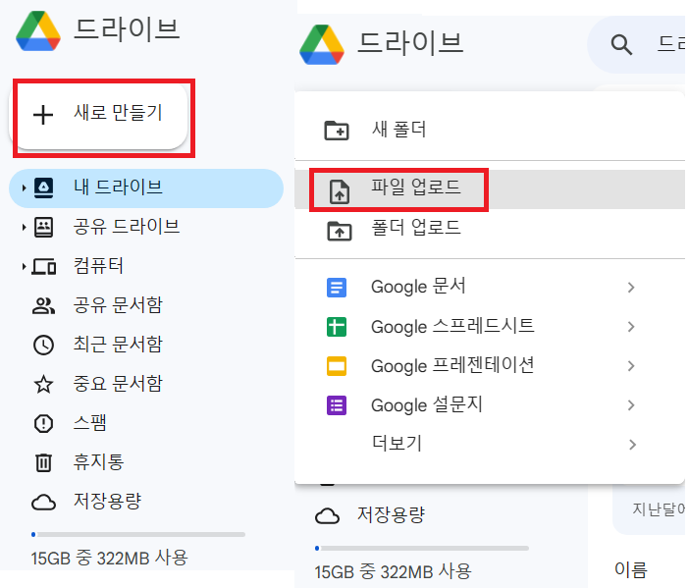
Task: Expand the 내 드라이브 tree arrow
Action: 24,188
